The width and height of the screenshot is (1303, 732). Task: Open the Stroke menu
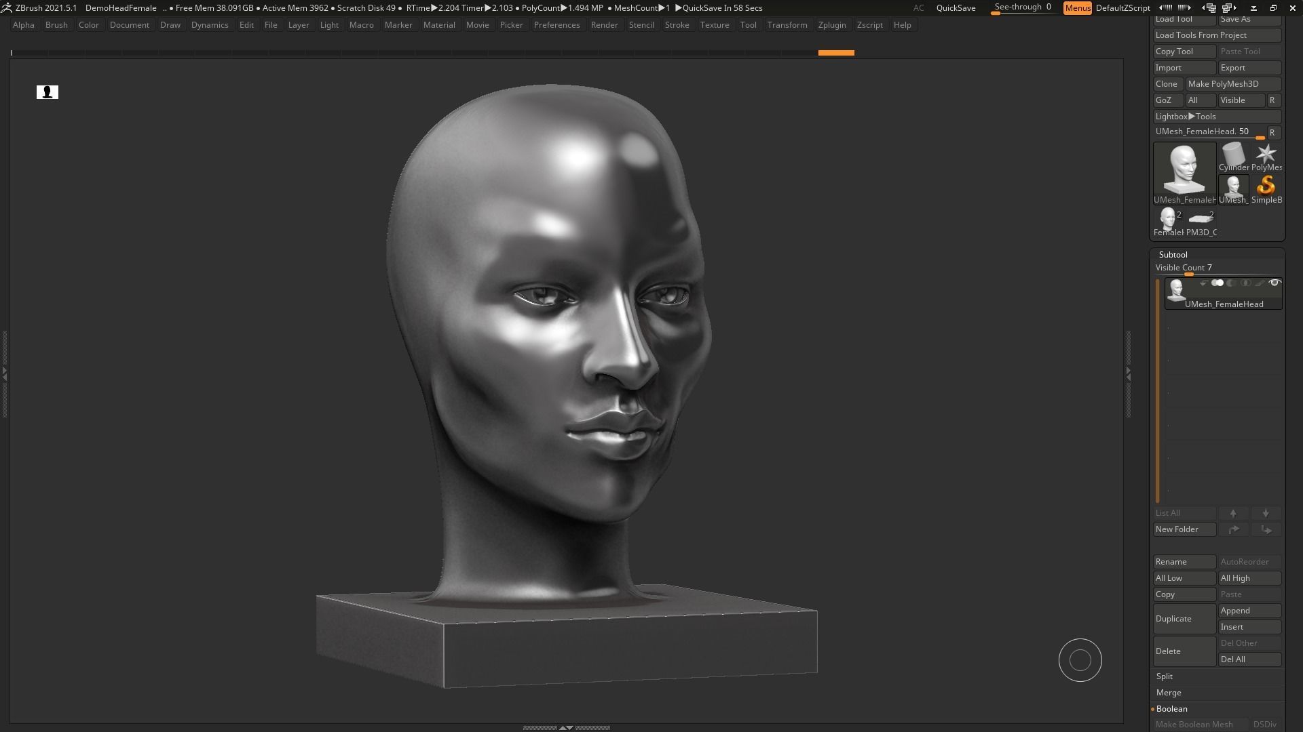(x=677, y=25)
